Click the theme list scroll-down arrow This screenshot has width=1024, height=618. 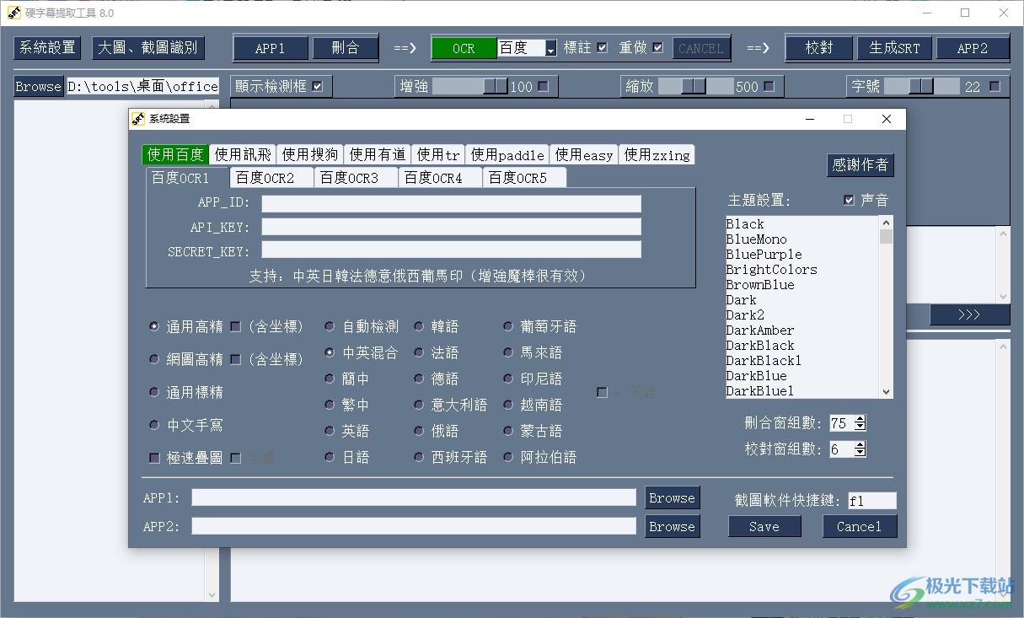pyautogui.click(x=886, y=391)
